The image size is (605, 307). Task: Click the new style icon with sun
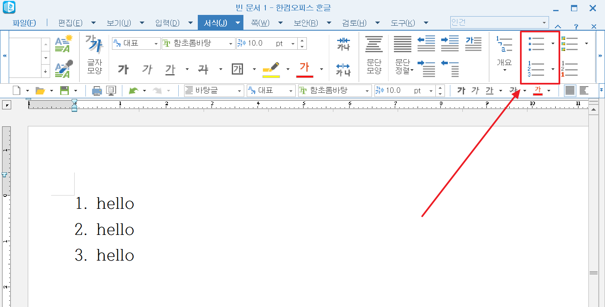(x=64, y=44)
